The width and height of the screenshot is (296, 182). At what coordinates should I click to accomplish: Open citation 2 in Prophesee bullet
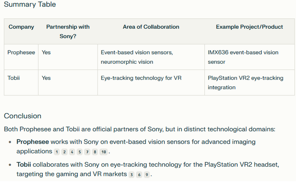[64, 152]
